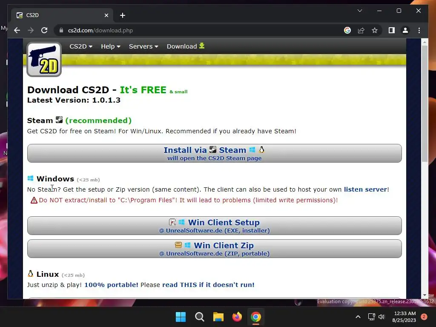The image size is (436, 327).
Task: Open taskbar Search
Action: click(199, 317)
